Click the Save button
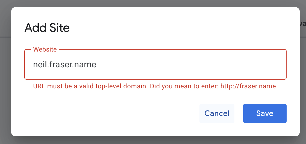This screenshot has width=306, height=144. click(265, 113)
